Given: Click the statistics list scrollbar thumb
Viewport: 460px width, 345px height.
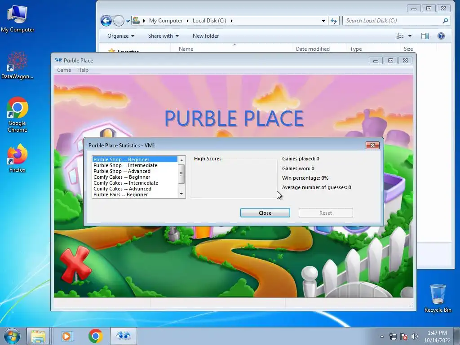Looking at the screenshot, I should pos(181,174).
